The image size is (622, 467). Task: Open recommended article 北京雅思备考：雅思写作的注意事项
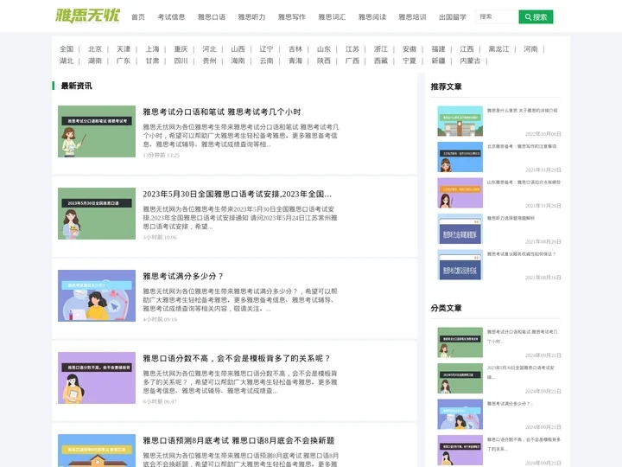pyautogui.click(x=522, y=146)
